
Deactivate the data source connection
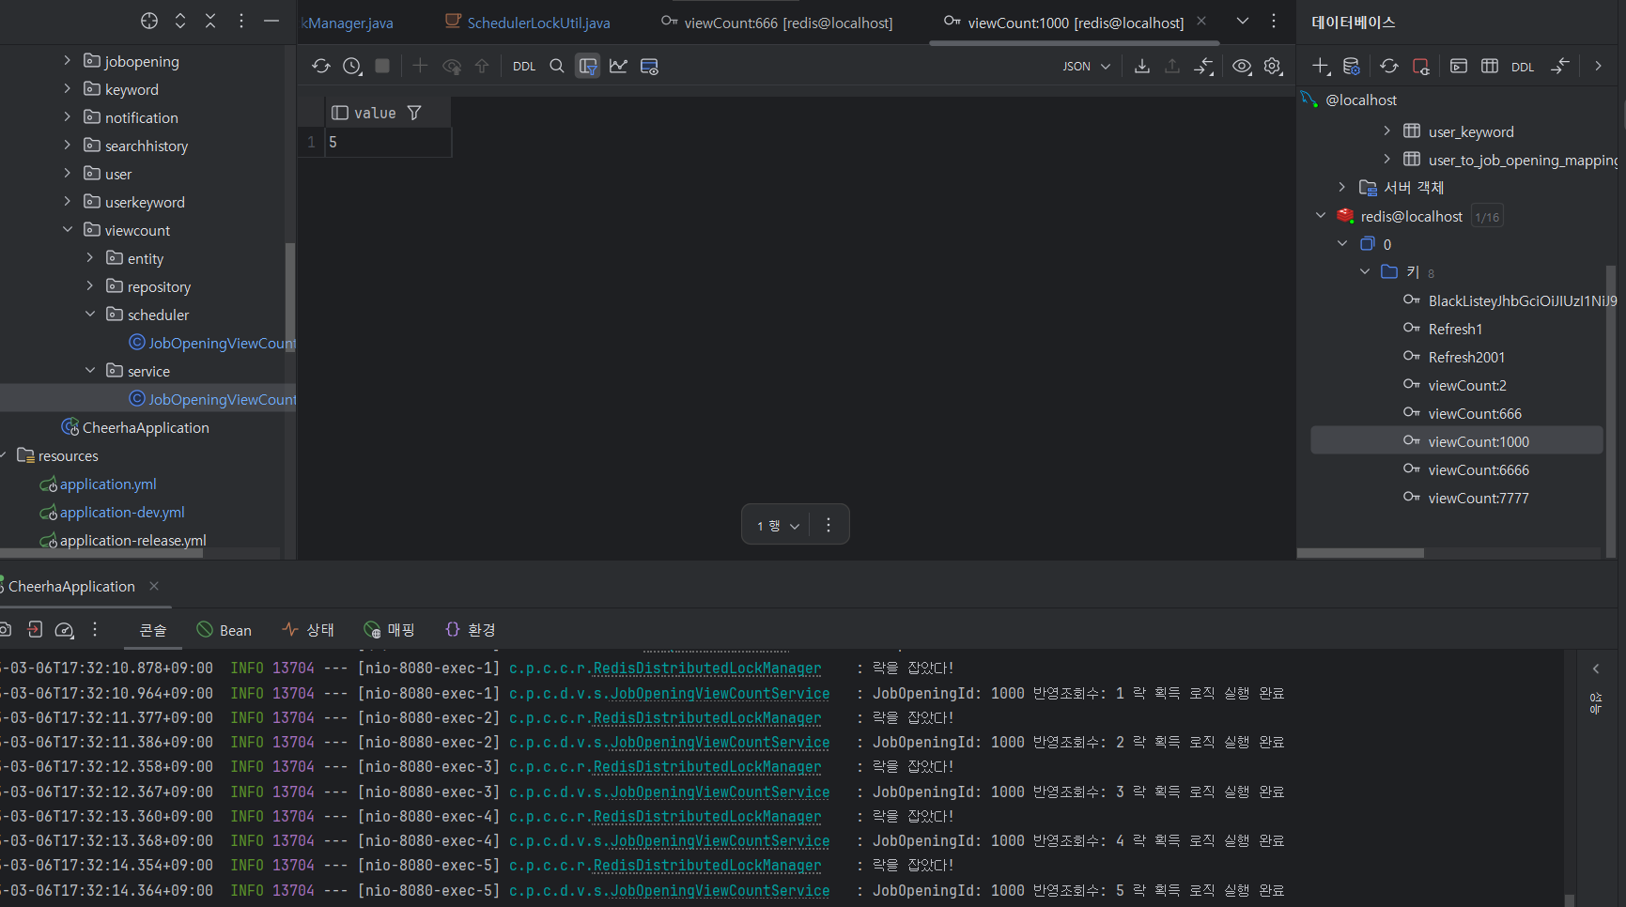(1420, 66)
